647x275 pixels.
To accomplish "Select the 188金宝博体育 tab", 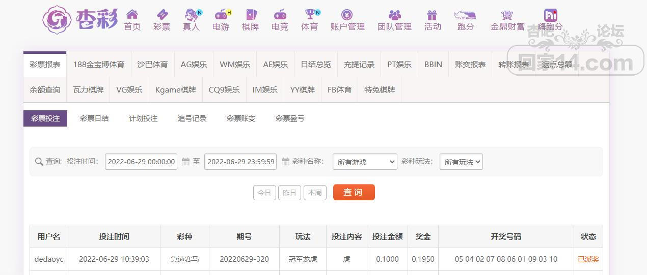I will [x=99, y=65].
